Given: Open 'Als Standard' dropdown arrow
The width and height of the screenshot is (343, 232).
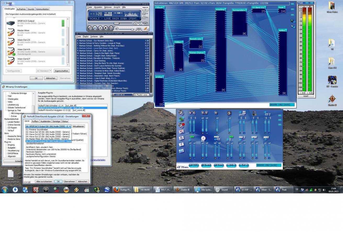Looking at the screenshot, I should point(50,71).
